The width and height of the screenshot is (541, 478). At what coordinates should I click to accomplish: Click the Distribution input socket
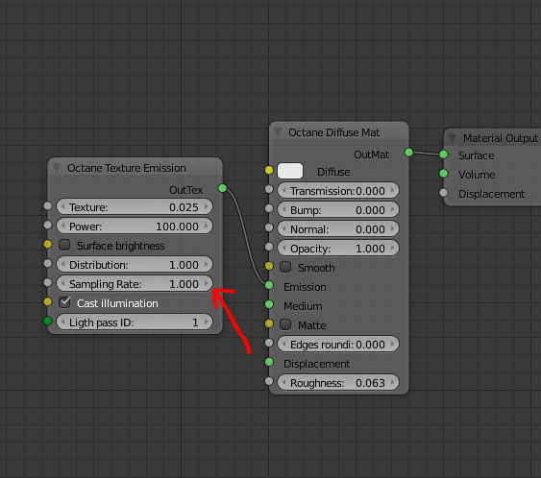click(x=48, y=264)
